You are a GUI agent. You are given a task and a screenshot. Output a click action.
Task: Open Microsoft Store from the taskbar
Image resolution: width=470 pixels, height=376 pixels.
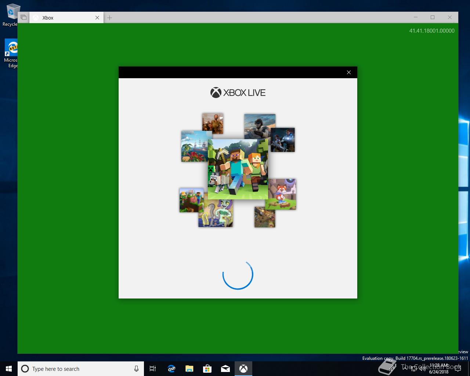pos(207,369)
